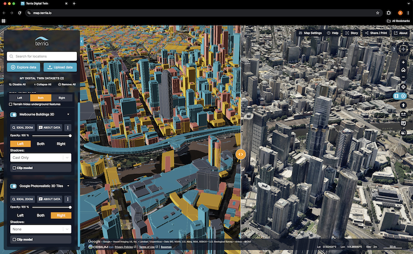Open Shadows dropdown showing None
Screen dimensions: 413x254
(40, 229)
